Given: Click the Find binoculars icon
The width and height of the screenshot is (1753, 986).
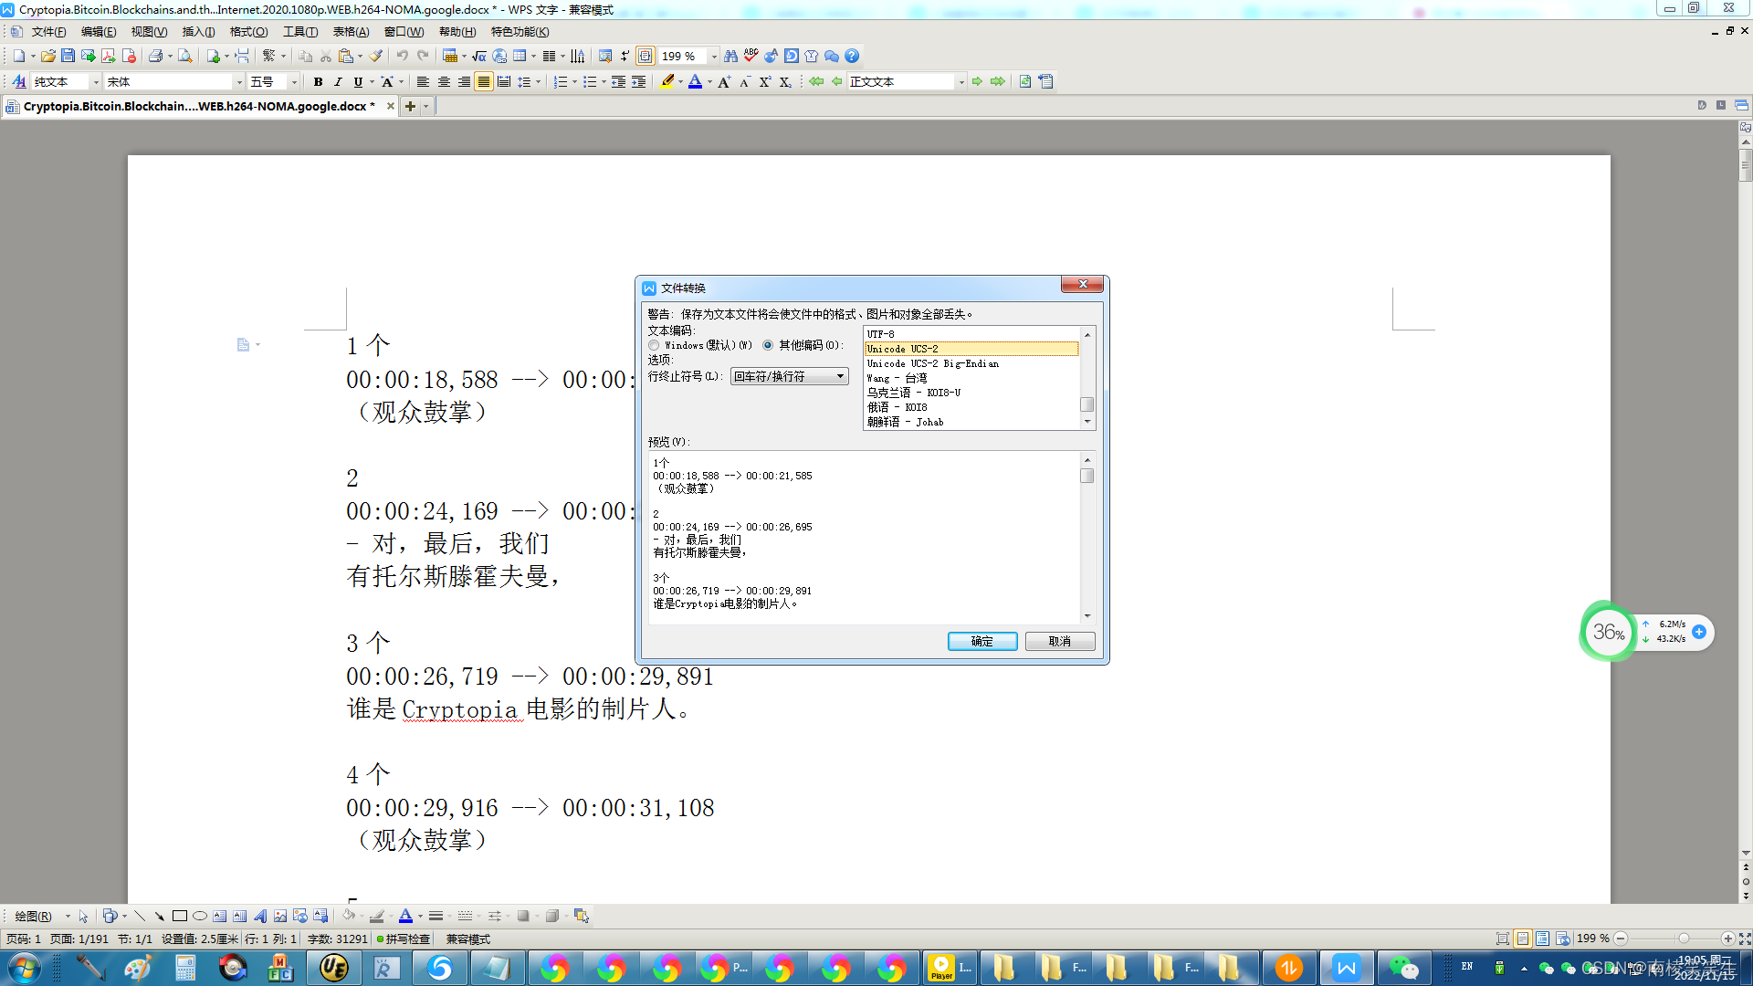Looking at the screenshot, I should click(730, 56).
